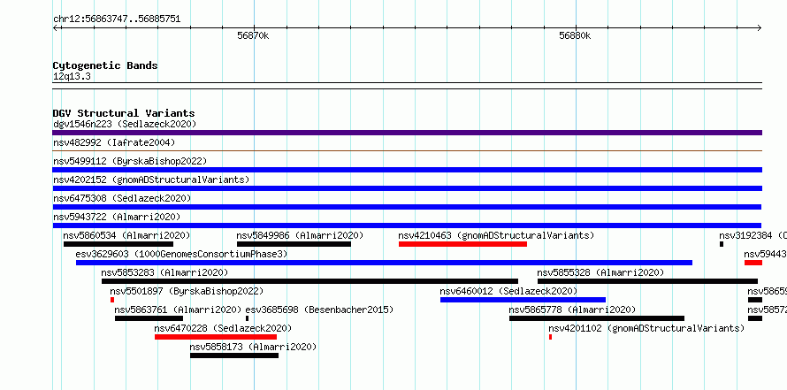Open nsv6470228 (Sedlazeck2020) label
The width and height of the screenshot is (787, 390).
pos(223,328)
